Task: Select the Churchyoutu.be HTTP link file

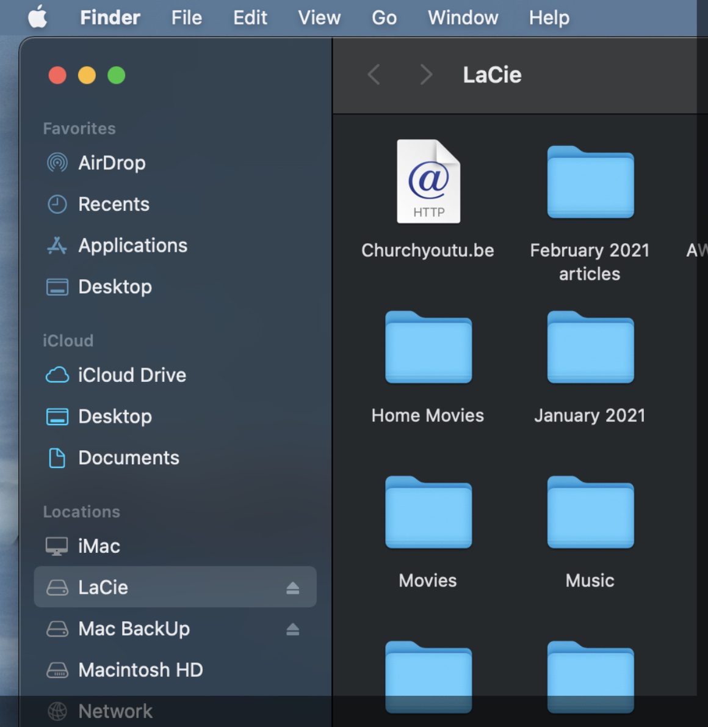Action: (428, 182)
